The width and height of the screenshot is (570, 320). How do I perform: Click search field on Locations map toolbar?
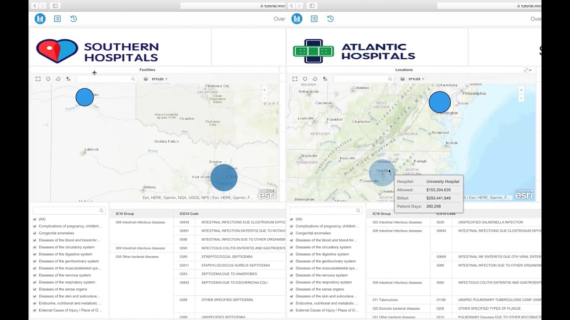click(x=363, y=79)
